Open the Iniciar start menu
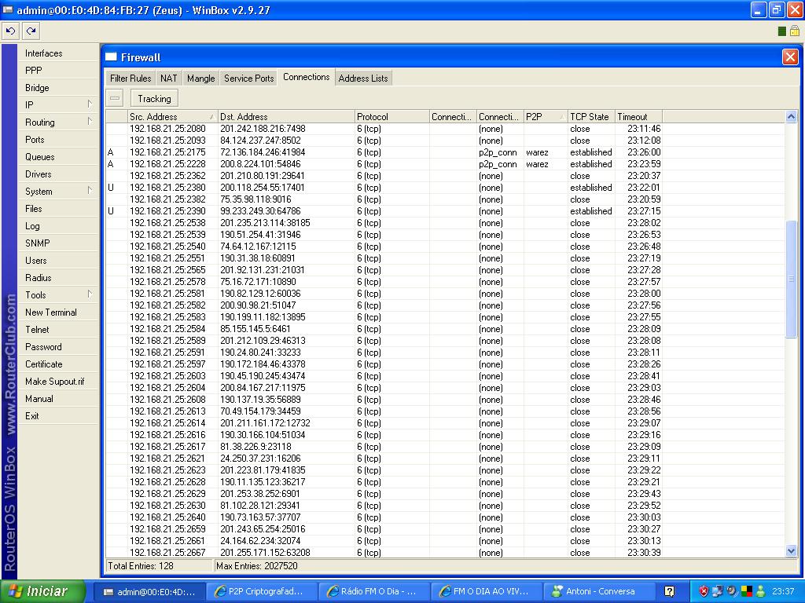The width and height of the screenshot is (805, 603). pyautogui.click(x=42, y=591)
